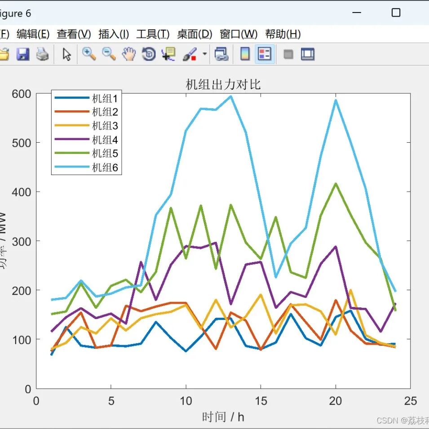Click the y-axis tick label 600

tap(22, 94)
